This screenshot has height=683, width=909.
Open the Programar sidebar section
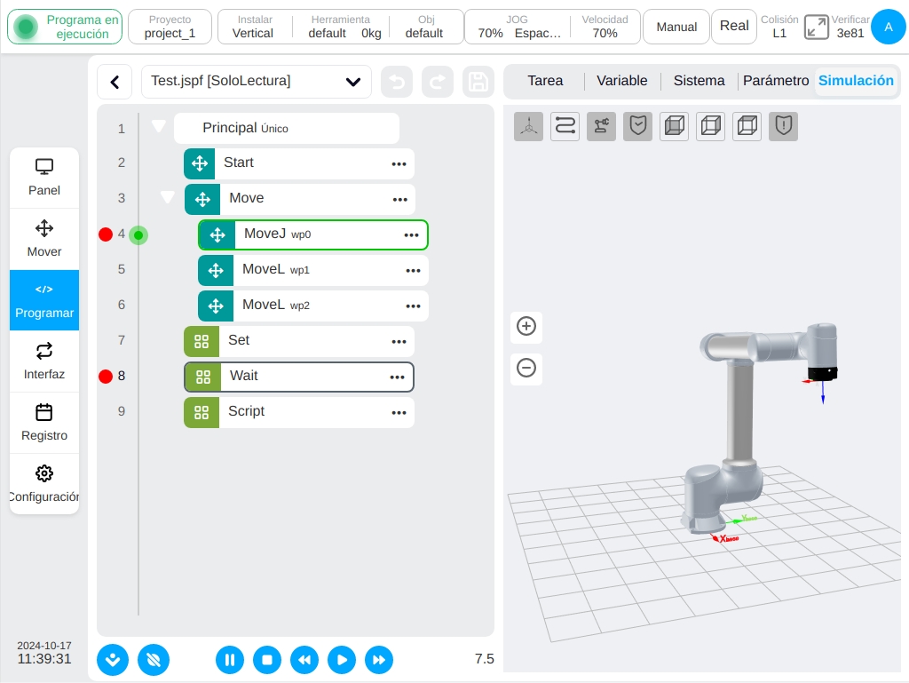point(44,300)
